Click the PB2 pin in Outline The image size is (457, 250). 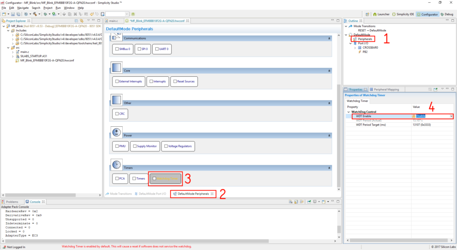pos(365,52)
